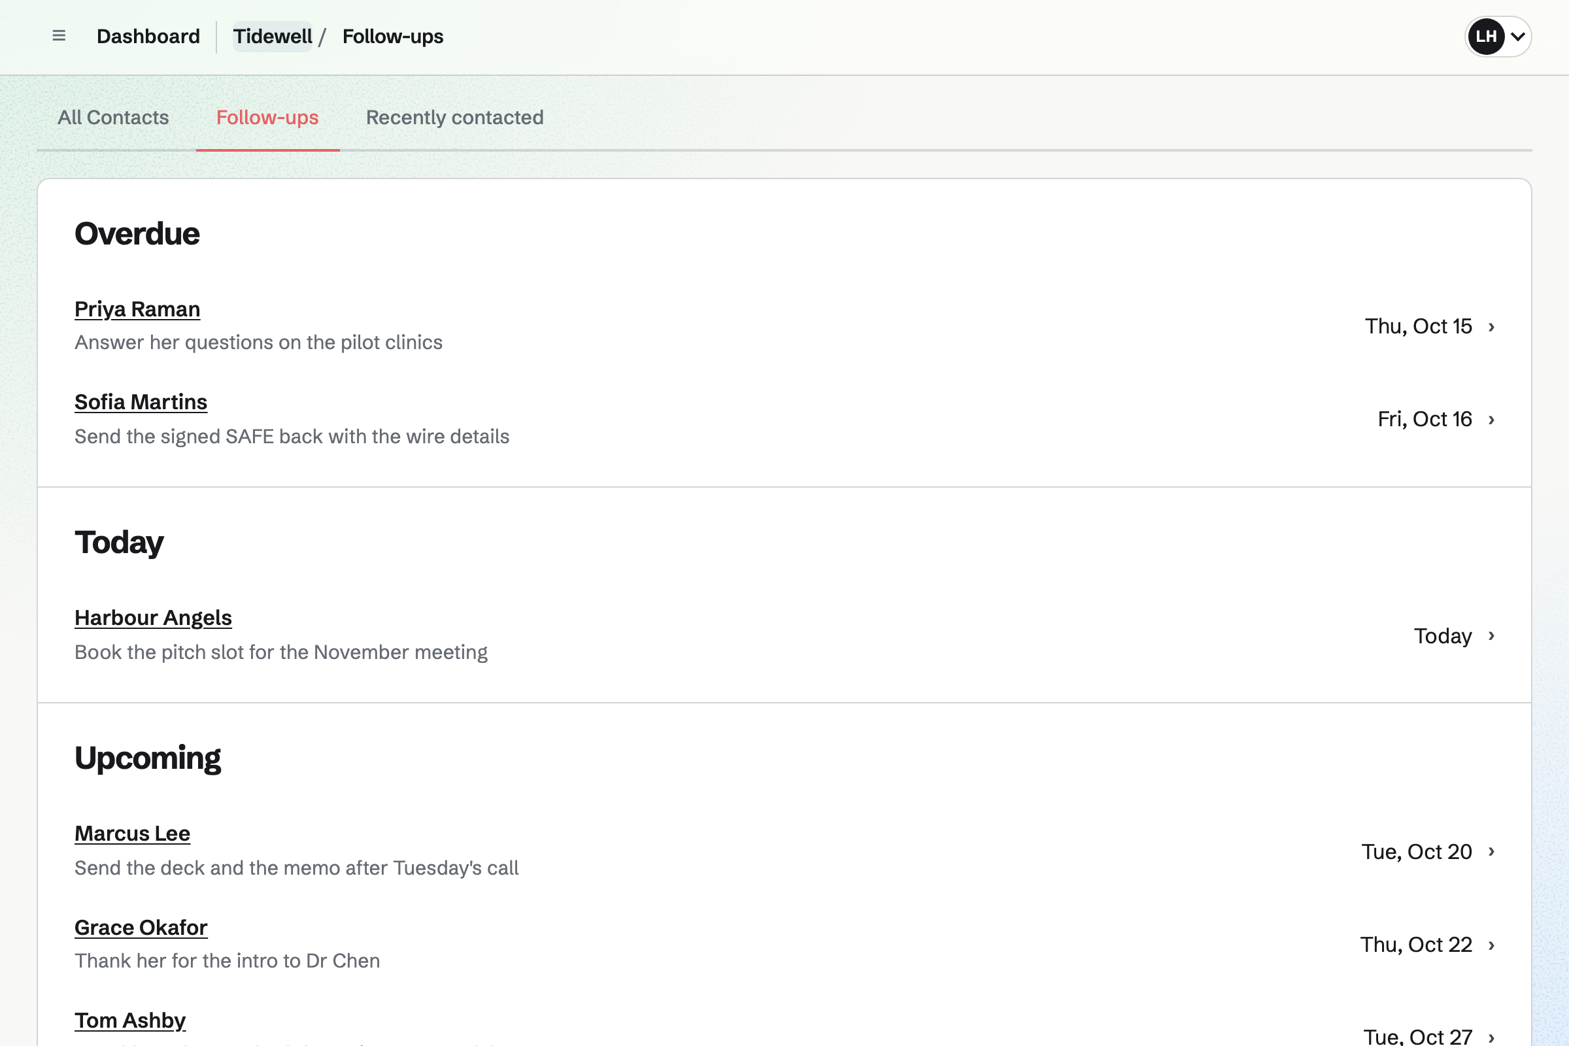Select the Follow-ups breadcrumb text
The width and height of the screenshot is (1569, 1046).
[393, 37]
